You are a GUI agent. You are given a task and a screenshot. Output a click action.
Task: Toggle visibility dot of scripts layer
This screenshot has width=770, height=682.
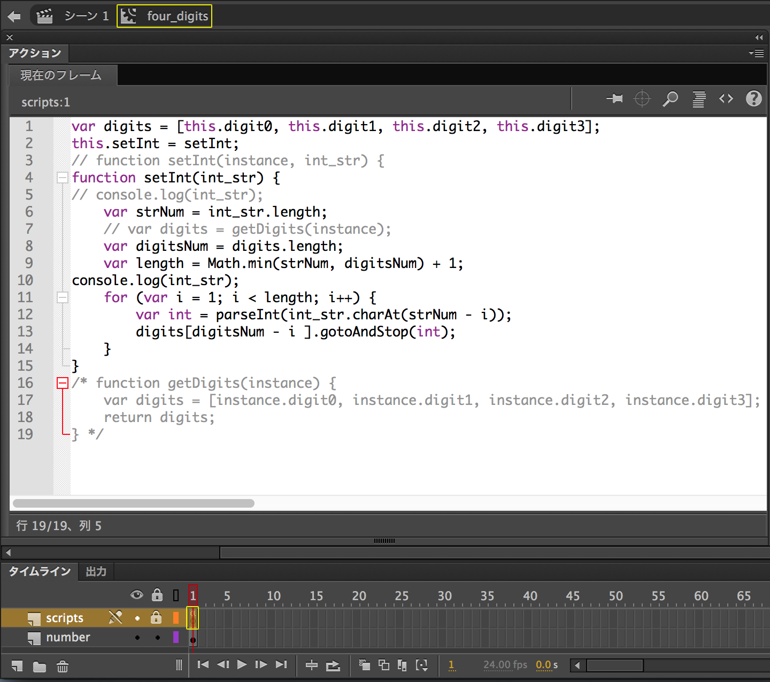[x=137, y=618]
